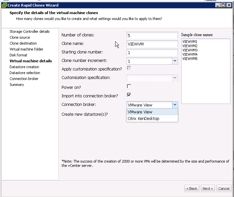Go to the Summary step
This screenshot has height=197, width=234.
point(17,85)
